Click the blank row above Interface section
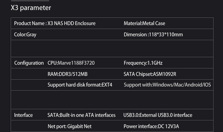Viewport: 223px width, 132px height. [x=112, y=100]
